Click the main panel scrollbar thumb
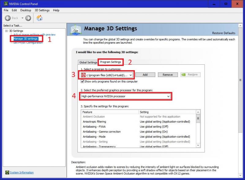Image resolution: width=245 pixels, height=180 pixels. (x=240, y=80)
